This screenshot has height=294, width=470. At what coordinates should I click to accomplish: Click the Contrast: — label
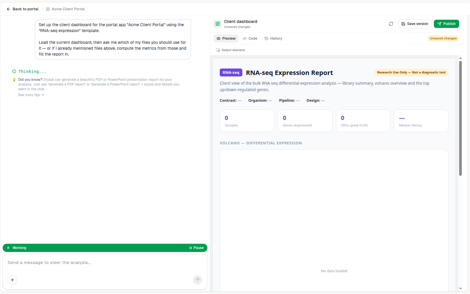(x=230, y=101)
